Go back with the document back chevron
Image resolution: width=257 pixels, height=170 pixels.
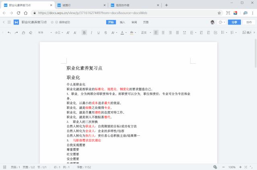4,22
